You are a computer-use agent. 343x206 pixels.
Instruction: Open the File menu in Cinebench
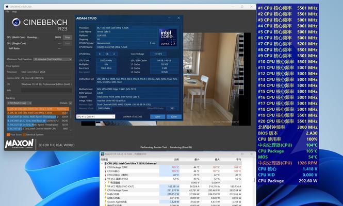(x=7, y=11)
